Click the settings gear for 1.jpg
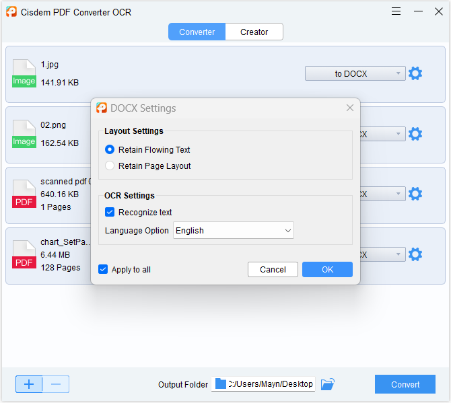Screen dimensions: 451x403 pos(415,73)
